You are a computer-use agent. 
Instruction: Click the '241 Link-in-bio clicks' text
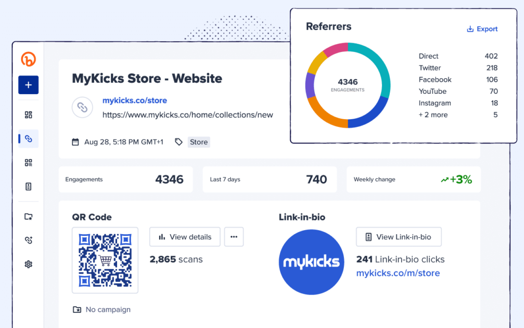pos(400,259)
